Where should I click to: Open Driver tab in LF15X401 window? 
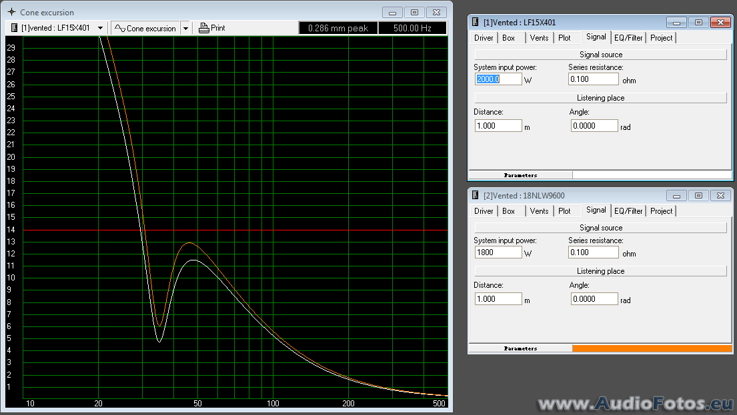(484, 38)
